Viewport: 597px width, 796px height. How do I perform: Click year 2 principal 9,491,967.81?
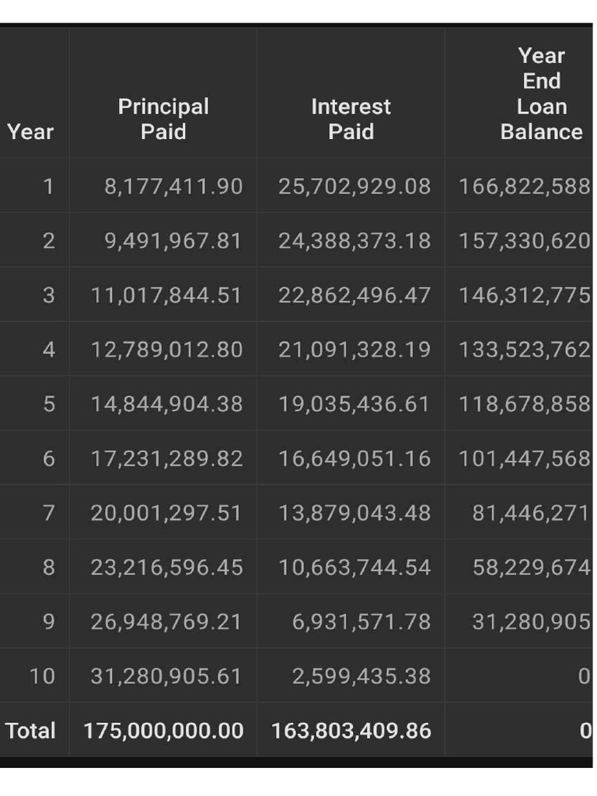[x=173, y=241]
